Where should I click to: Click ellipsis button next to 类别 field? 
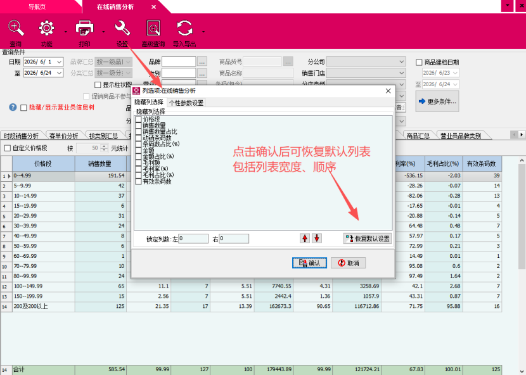(202, 73)
